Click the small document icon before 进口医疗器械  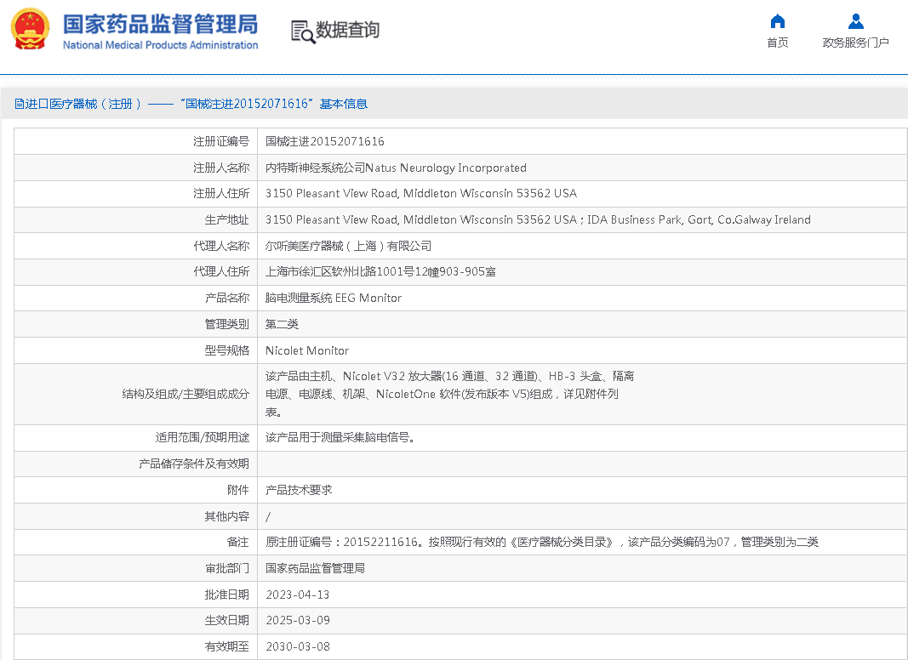click(19, 104)
